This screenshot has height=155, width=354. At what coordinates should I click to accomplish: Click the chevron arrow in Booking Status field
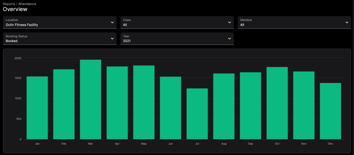coord(112,39)
